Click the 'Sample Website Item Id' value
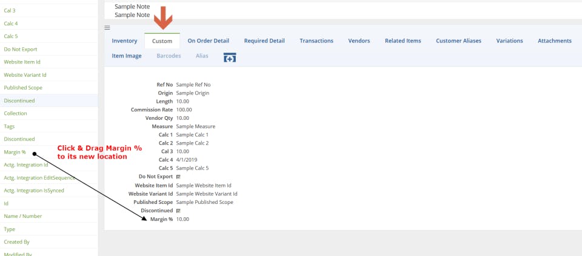 click(204, 185)
